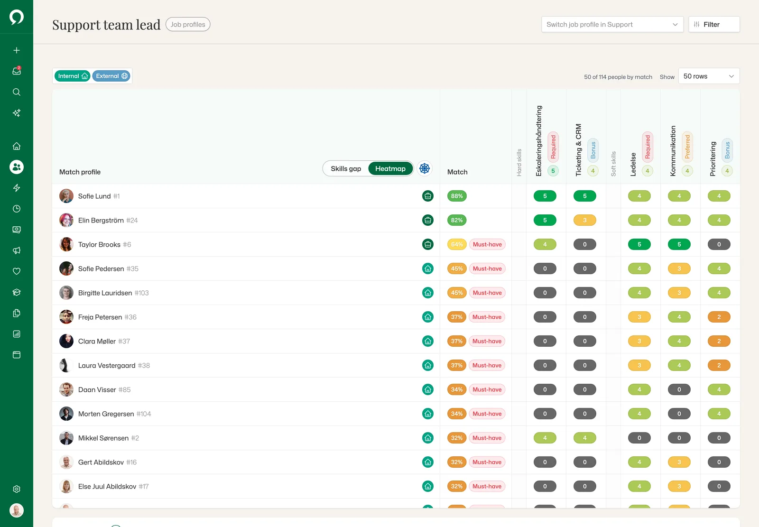Open the AI sparkle icon in sidebar
759x527 pixels.
17,113
